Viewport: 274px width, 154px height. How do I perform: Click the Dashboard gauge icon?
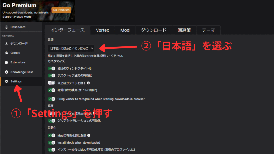click(x=6, y=27)
